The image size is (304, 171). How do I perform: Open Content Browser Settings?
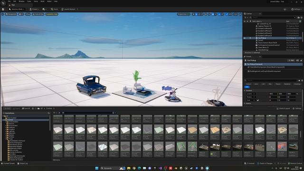(x=297, y=108)
